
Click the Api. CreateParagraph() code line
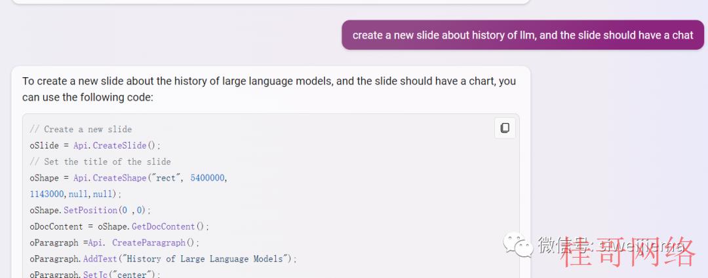[115, 243]
